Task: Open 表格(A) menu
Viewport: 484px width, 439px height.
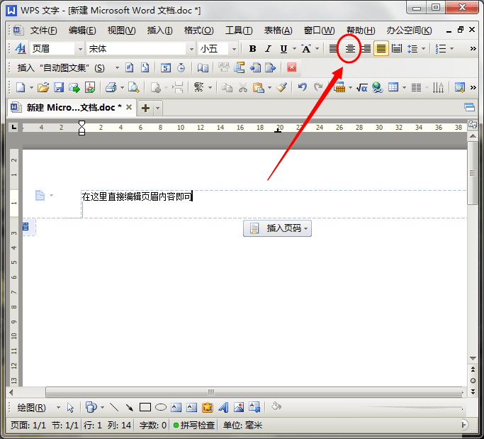Action: [278, 30]
